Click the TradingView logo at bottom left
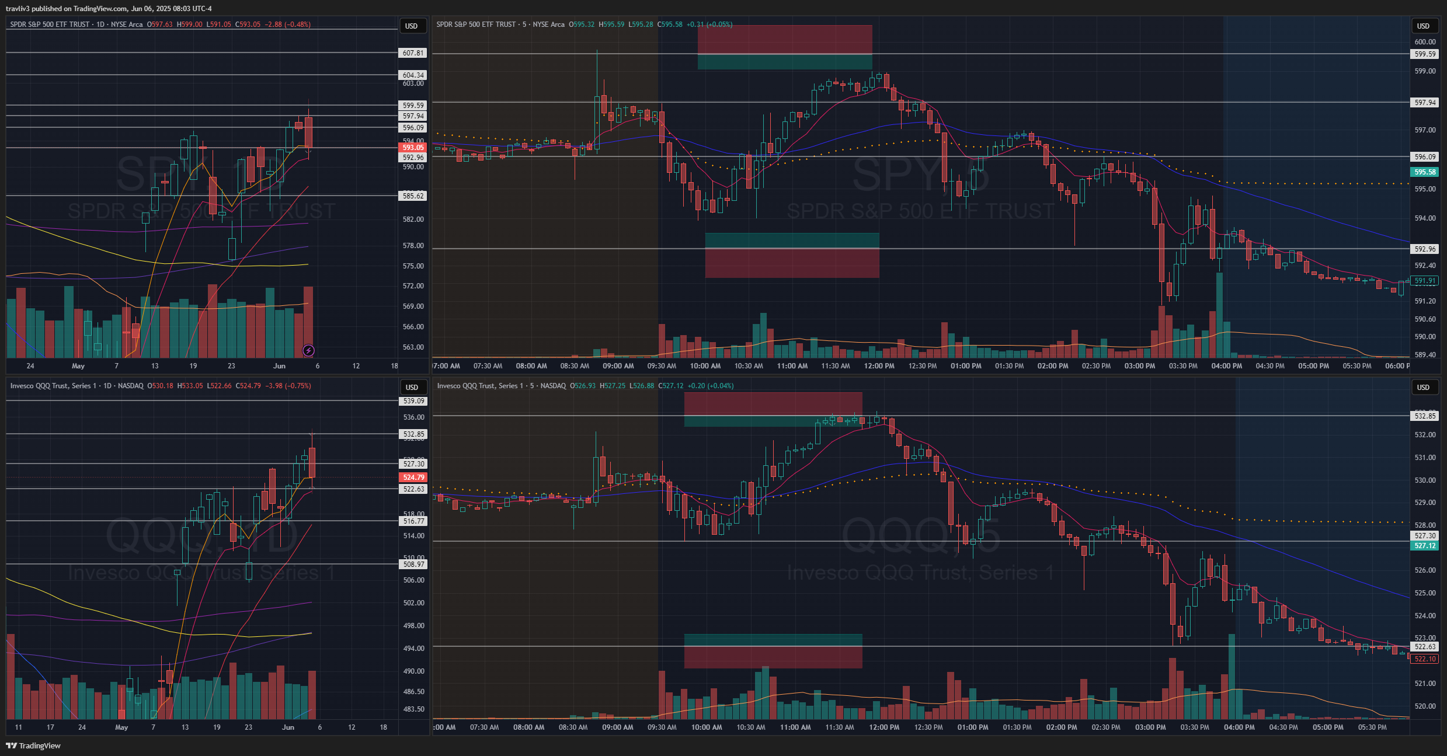Viewport: 1447px width, 756px height. (33, 745)
